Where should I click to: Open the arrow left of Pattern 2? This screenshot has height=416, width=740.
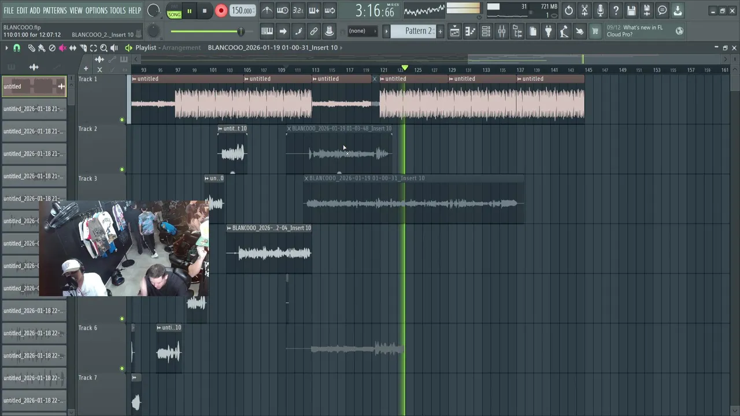pyautogui.click(x=387, y=31)
